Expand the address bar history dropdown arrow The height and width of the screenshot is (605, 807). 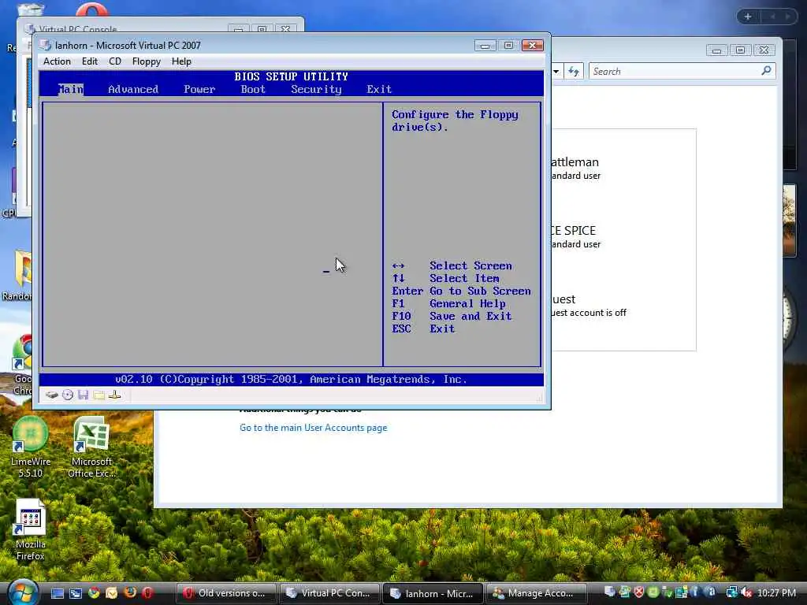556,71
